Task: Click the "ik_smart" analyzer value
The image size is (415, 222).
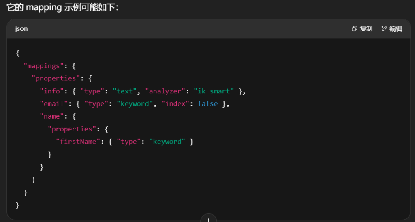Action: click(x=214, y=91)
